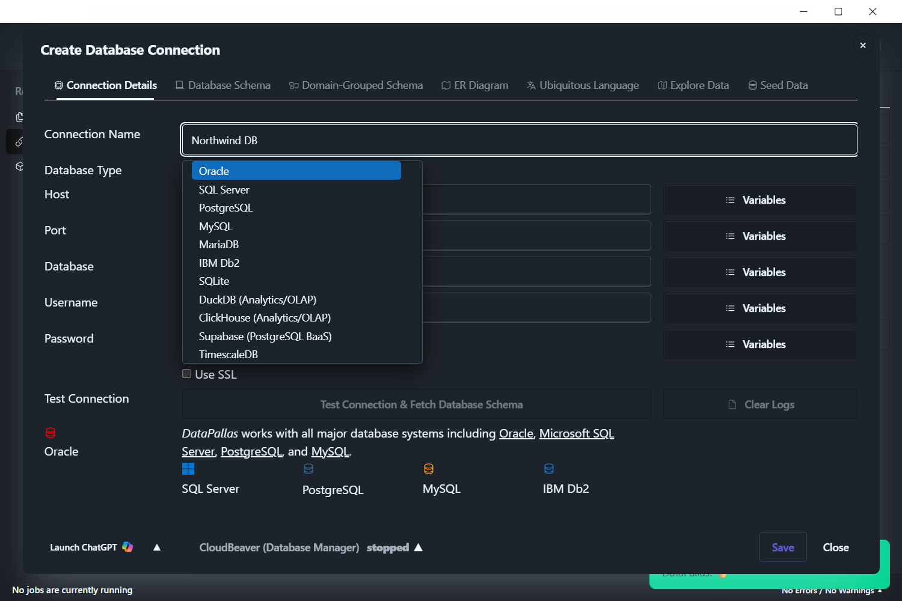Click the Host input field
Screen dimensions: 902x601
(536, 200)
